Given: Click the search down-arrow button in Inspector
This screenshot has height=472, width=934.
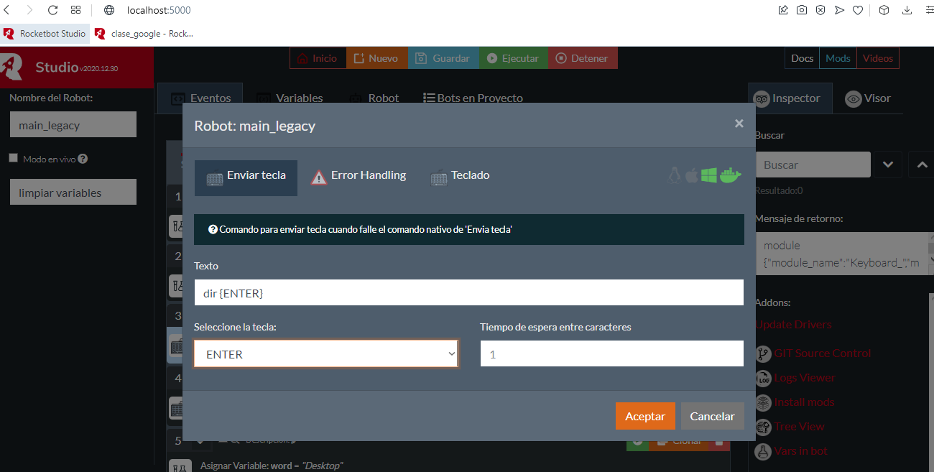Looking at the screenshot, I should [x=888, y=165].
